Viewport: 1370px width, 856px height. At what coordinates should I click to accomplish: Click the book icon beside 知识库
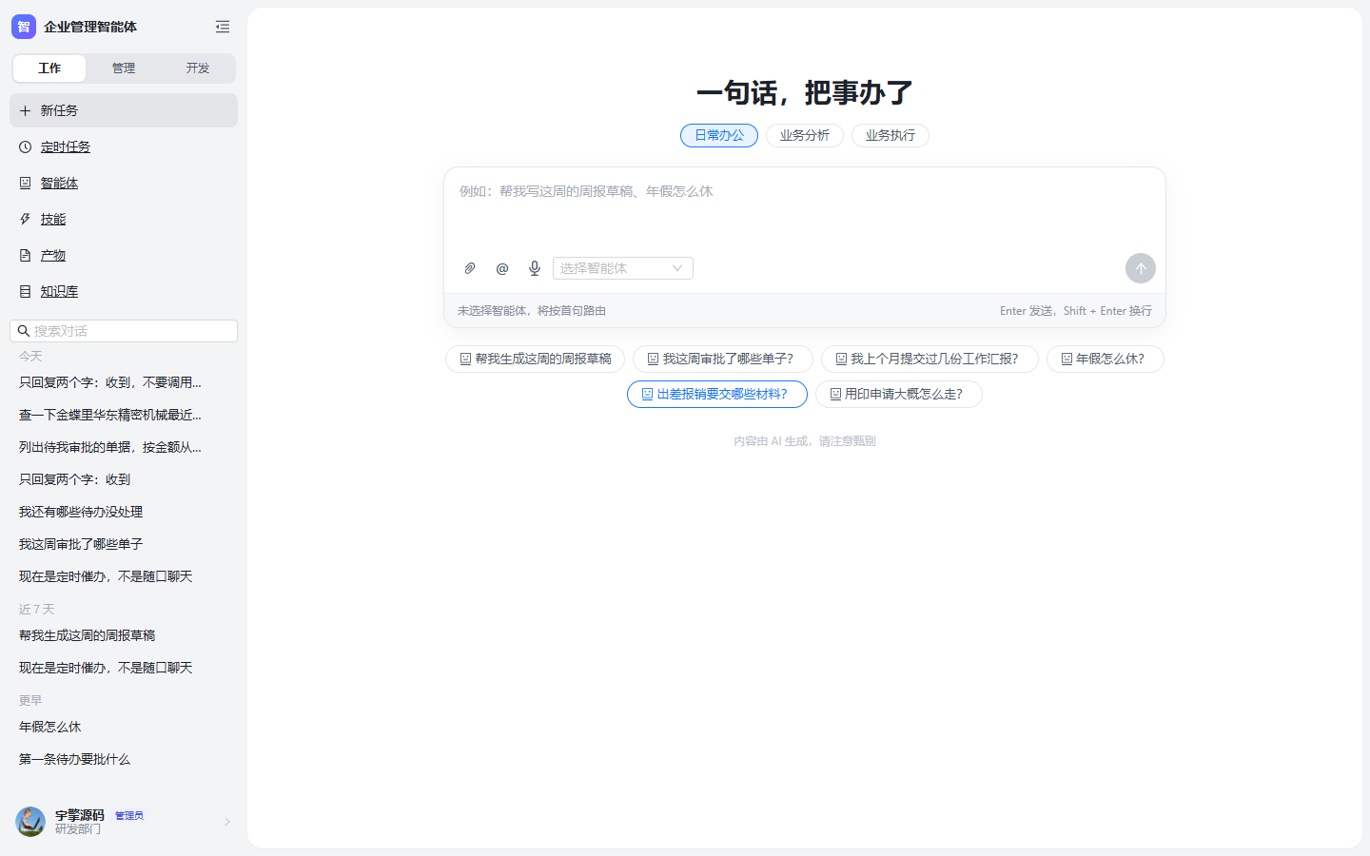26,291
